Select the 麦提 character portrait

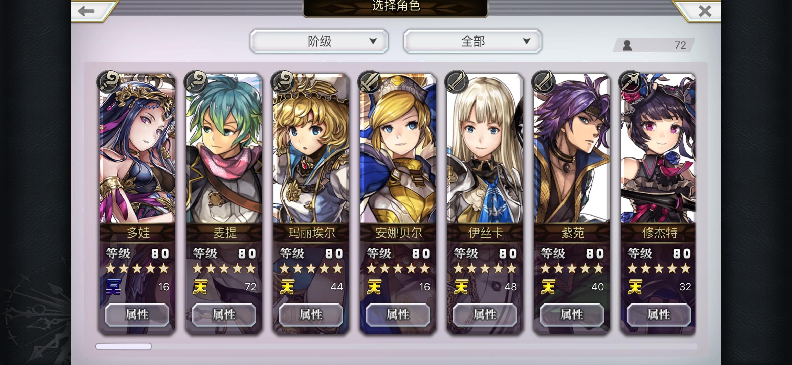tap(224, 148)
